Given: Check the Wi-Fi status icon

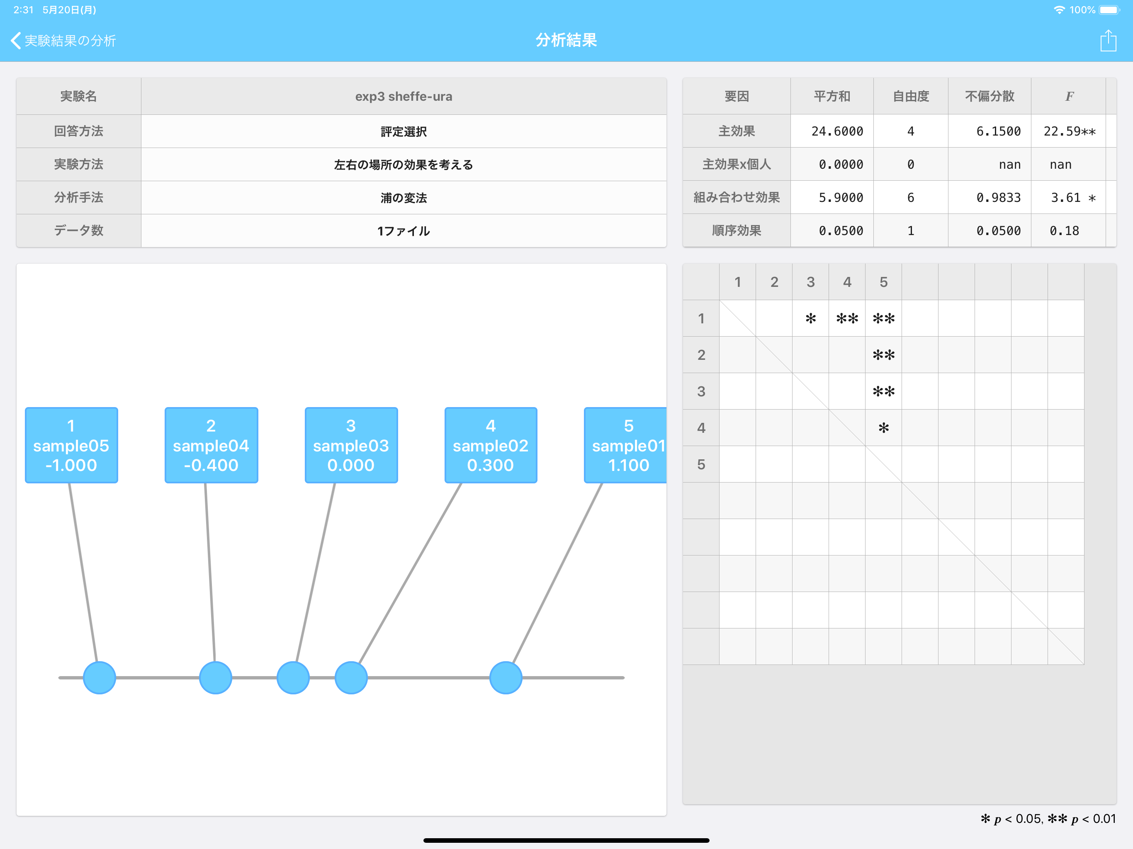Looking at the screenshot, I should click(1059, 10).
